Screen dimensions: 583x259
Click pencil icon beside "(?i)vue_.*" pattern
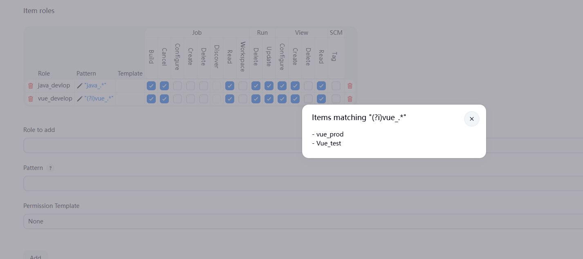80,99
